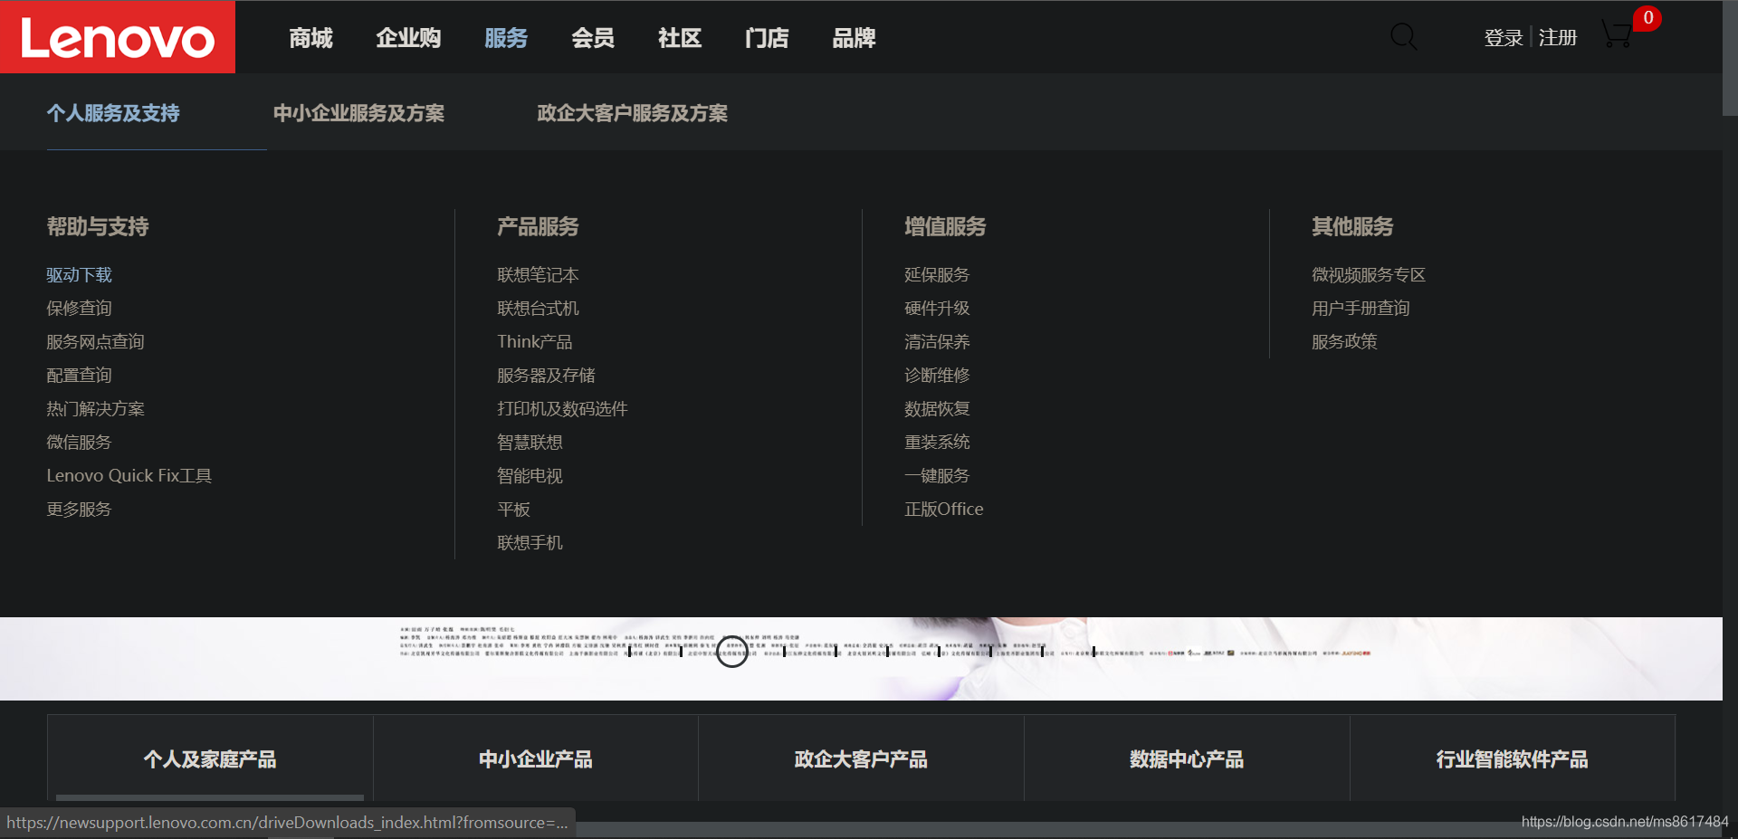The image size is (1738, 839).
Task: Click the banner image below the menu
Action: pos(861,659)
